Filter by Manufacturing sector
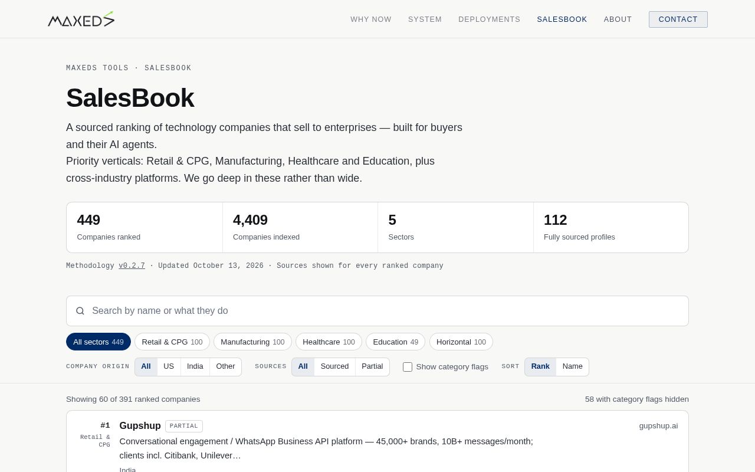The height and width of the screenshot is (472, 755). (252, 342)
